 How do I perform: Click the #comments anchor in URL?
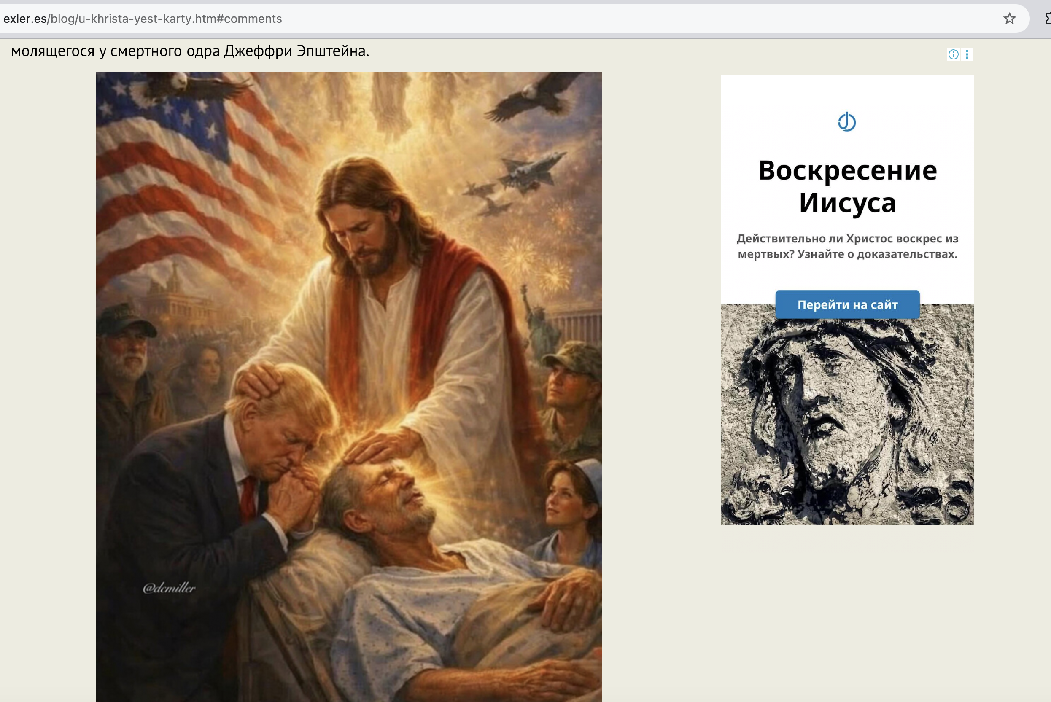[x=249, y=19]
